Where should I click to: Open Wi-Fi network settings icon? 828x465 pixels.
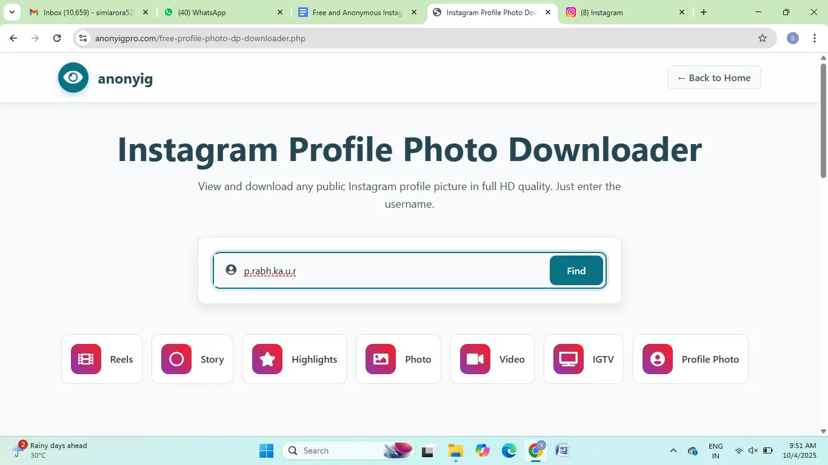click(x=739, y=450)
